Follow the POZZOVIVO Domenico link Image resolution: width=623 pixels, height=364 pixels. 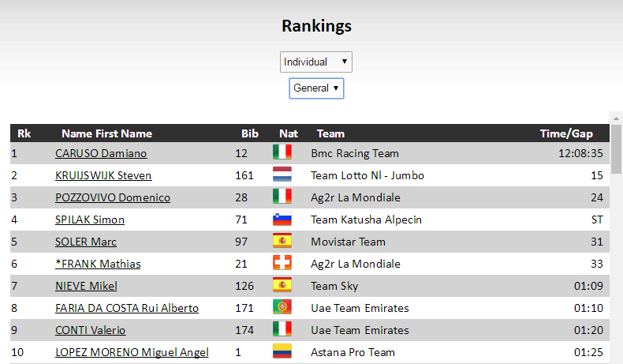click(113, 197)
